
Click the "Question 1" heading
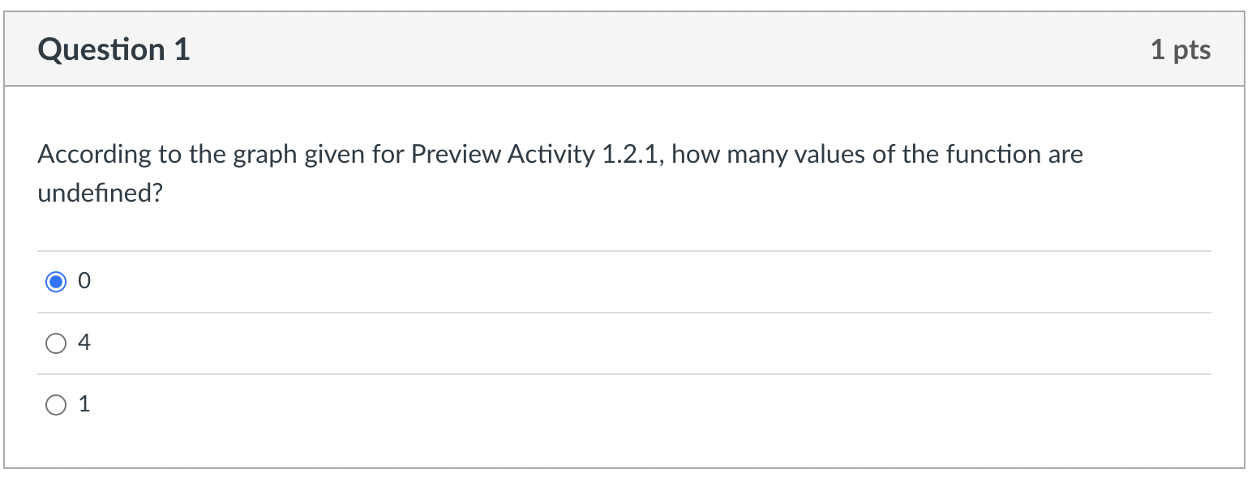[x=114, y=50]
